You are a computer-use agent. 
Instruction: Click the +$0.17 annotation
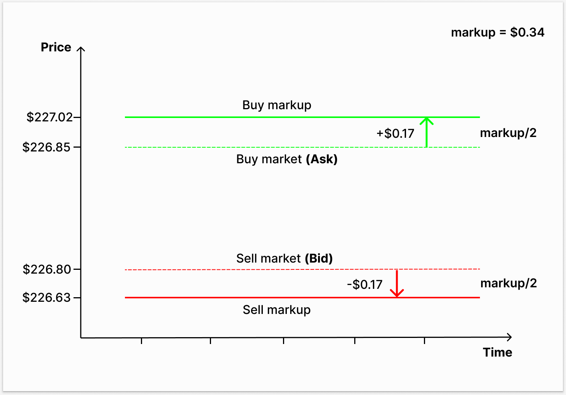pyautogui.click(x=395, y=134)
